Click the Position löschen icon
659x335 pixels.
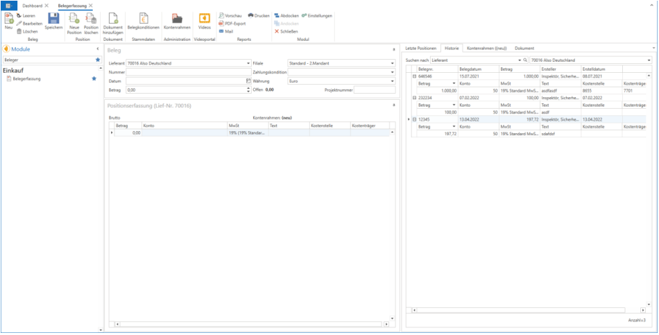tap(91, 19)
